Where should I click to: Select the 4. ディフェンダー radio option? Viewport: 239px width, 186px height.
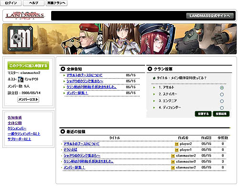pos(222,108)
